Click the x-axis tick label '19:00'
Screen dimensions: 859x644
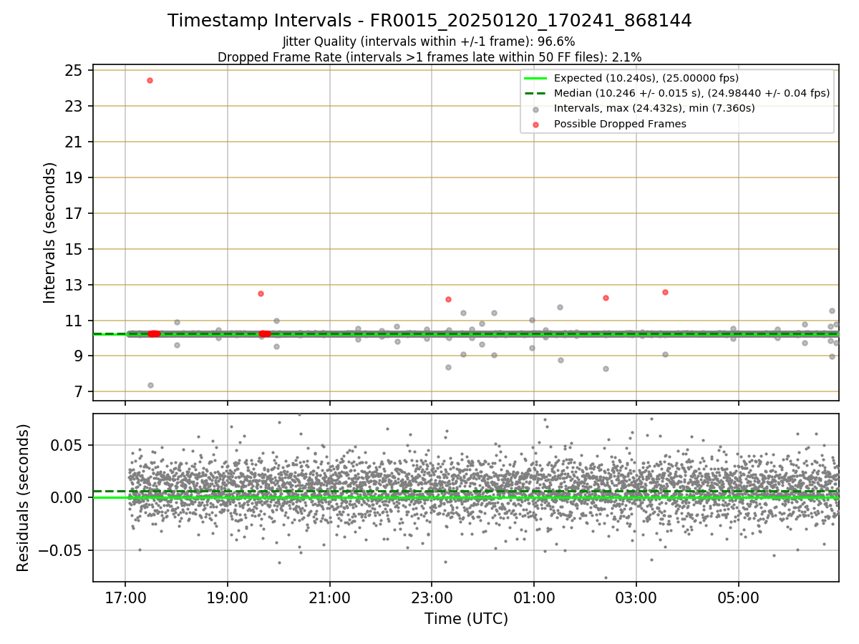pos(228,597)
